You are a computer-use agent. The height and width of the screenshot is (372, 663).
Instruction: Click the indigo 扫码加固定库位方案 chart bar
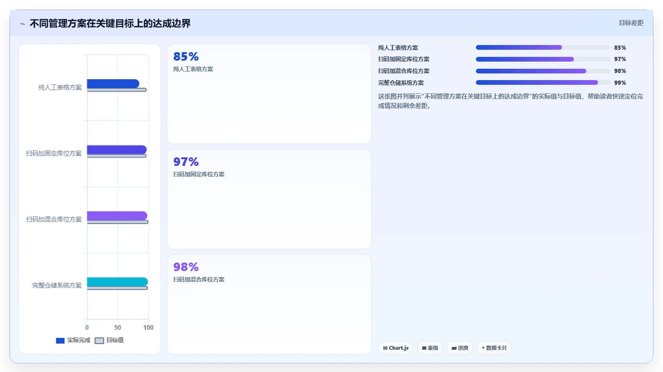pyautogui.click(x=117, y=150)
